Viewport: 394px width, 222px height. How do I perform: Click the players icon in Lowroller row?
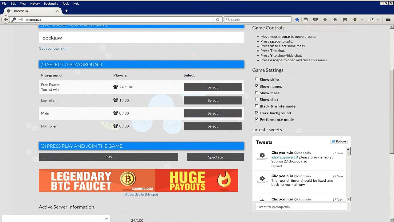[x=115, y=100]
